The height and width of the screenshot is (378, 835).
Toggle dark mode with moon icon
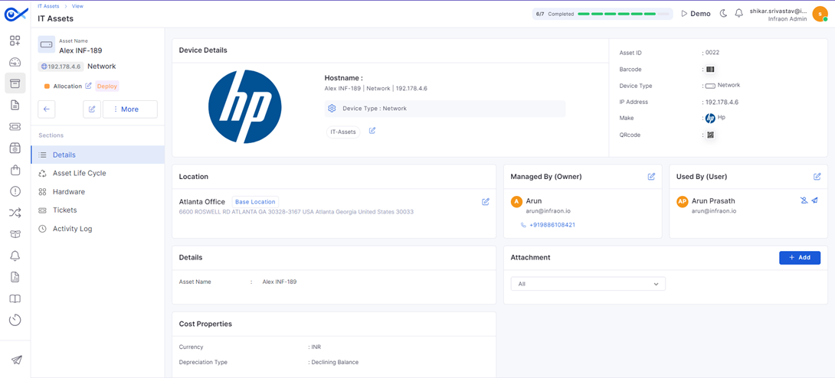pyautogui.click(x=723, y=14)
